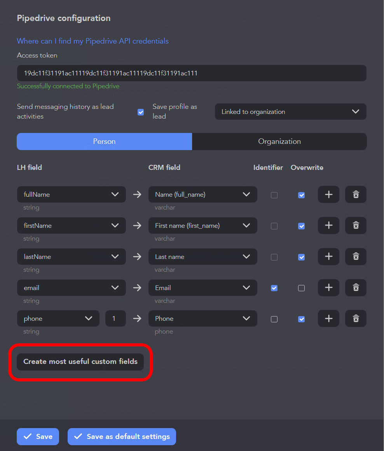This screenshot has width=384, height=451.
Task: Enable Identifier for the firstName row
Action: pyautogui.click(x=274, y=226)
